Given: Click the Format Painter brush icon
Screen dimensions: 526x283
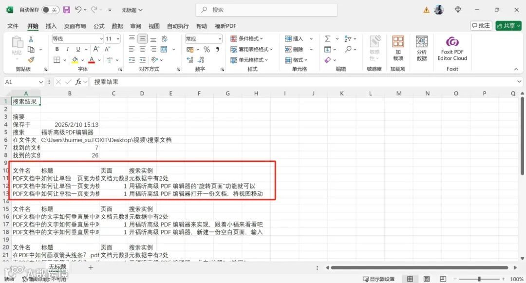Looking at the screenshot, I should click(x=31, y=60).
